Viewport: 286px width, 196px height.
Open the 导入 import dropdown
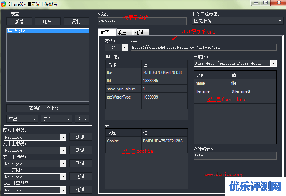[56, 119]
